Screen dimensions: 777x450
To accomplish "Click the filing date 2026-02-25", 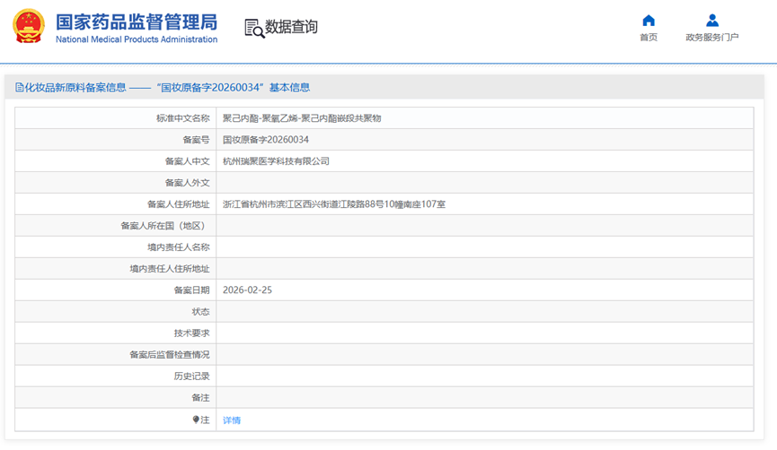I will point(247,290).
